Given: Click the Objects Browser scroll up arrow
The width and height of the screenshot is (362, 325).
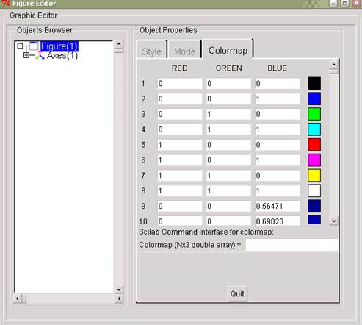Looking at the screenshot, I should click(x=119, y=44).
